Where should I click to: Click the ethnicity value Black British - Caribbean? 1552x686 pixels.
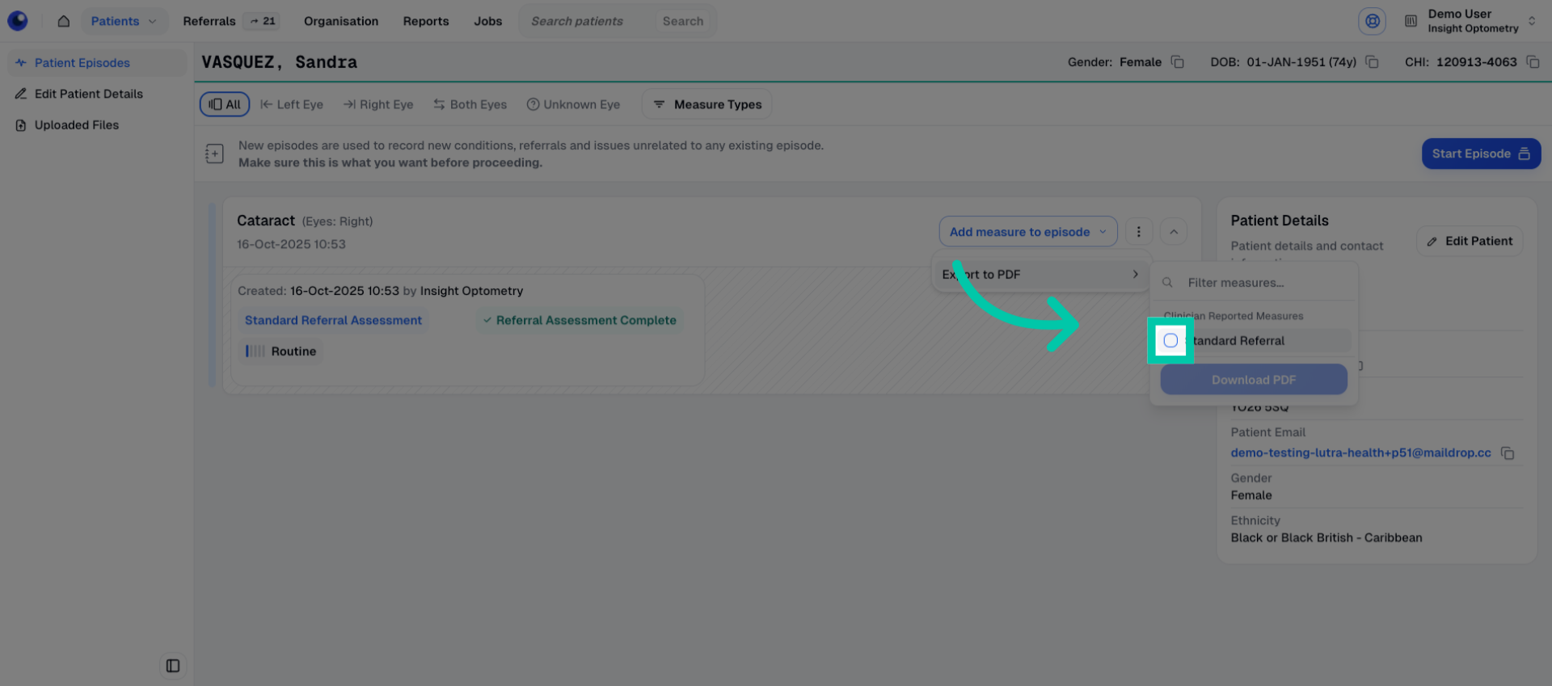pos(1326,538)
